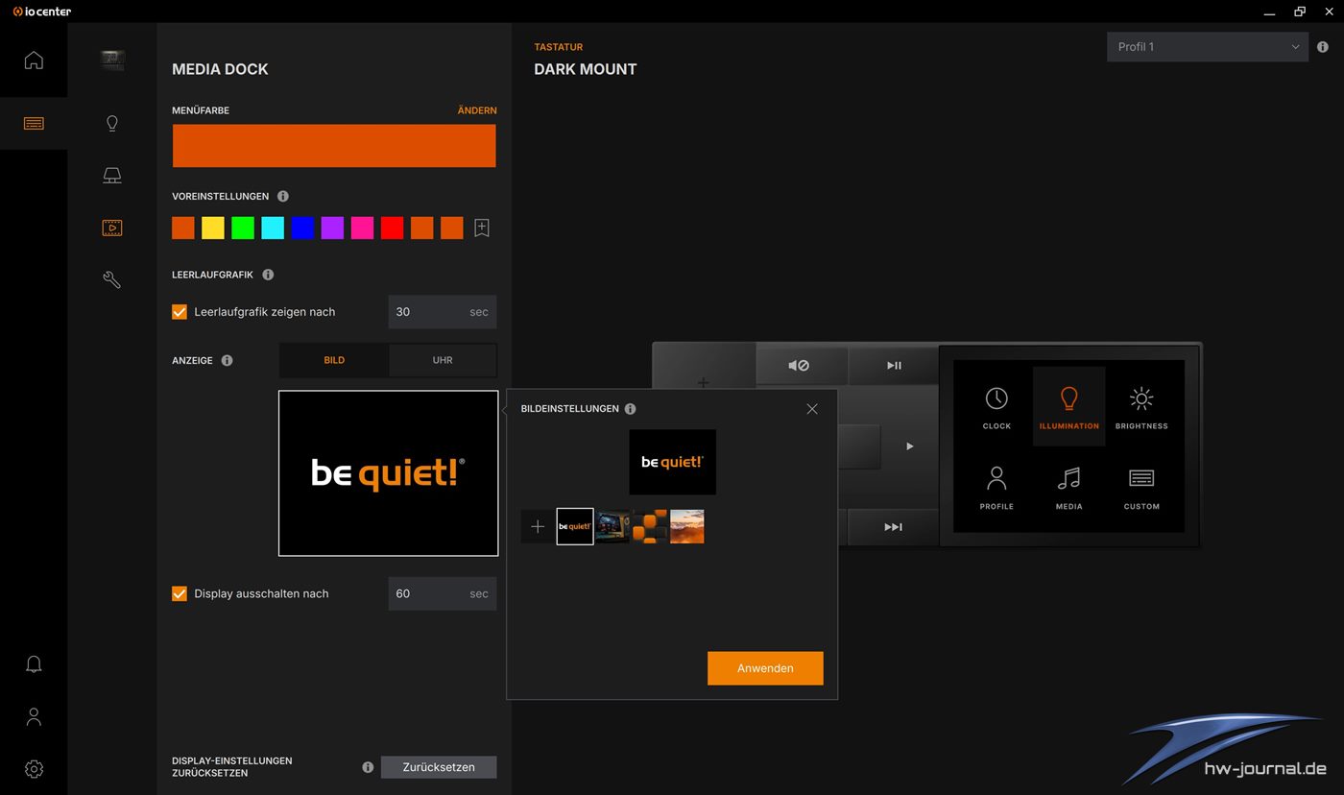Click the TASTATUR breadcrumb label
1344x795 pixels.
(x=559, y=47)
